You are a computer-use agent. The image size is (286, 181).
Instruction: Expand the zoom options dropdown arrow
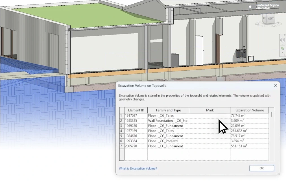click(x=282, y=53)
